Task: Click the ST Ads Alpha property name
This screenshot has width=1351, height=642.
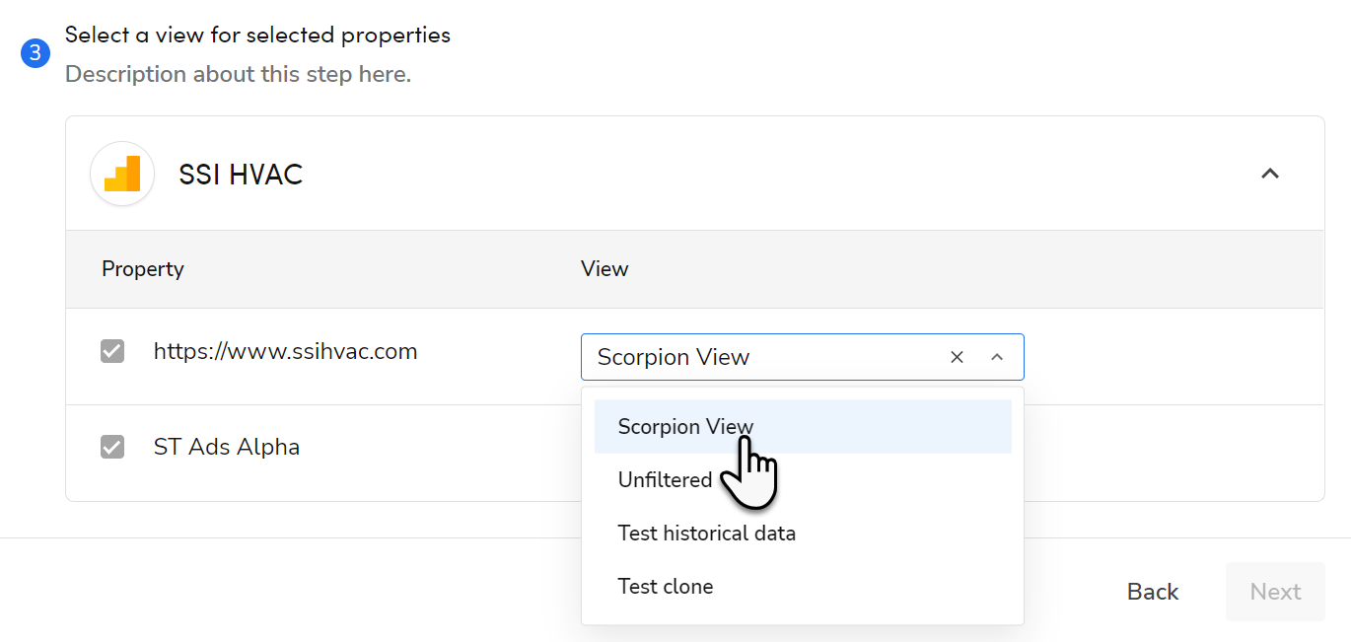Action: (227, 447)
